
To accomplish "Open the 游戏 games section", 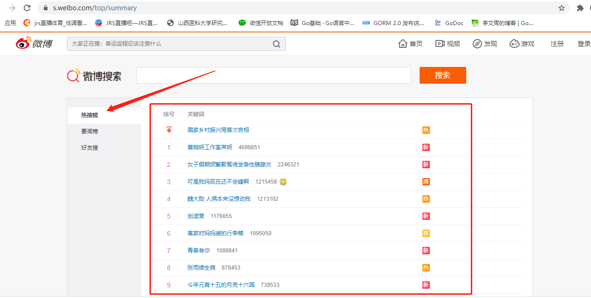I will coord(522,44).
